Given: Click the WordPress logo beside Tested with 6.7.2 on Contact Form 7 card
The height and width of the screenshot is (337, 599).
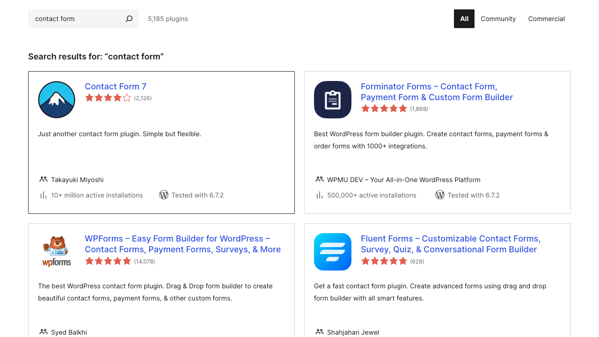Looking at the screenshot, I should tap(164, 195).
